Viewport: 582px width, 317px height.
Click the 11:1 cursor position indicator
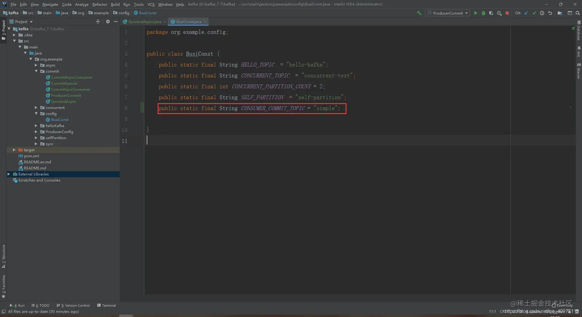(x=492, y=312)
